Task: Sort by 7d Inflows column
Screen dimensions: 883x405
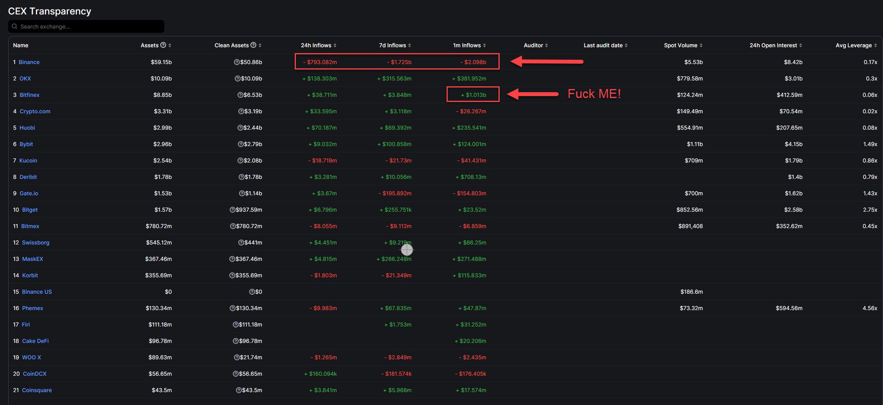Action: (395, 45)
